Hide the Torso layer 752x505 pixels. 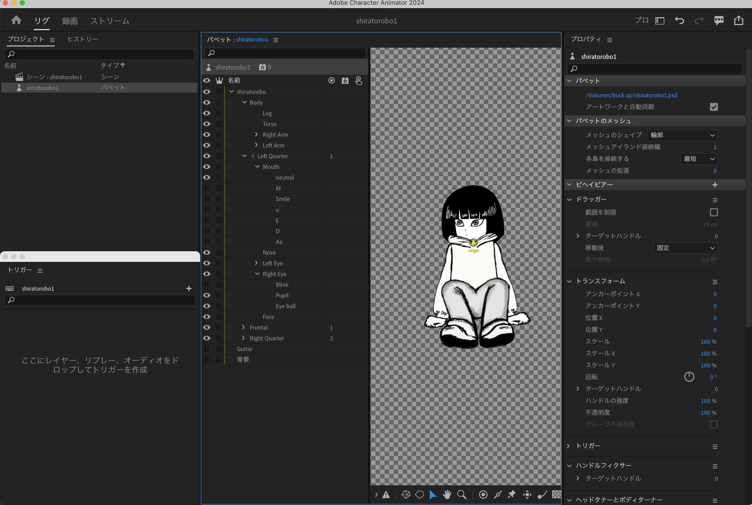207,124
